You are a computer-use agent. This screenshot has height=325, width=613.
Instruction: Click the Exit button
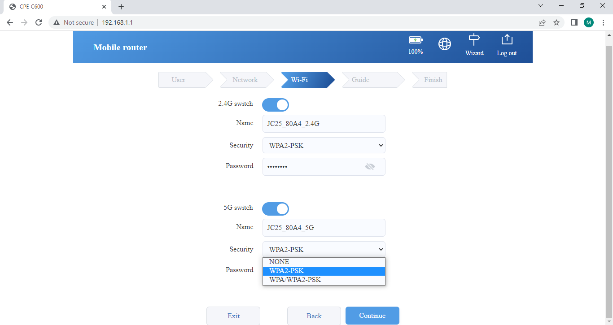click(x=233, y=316)
